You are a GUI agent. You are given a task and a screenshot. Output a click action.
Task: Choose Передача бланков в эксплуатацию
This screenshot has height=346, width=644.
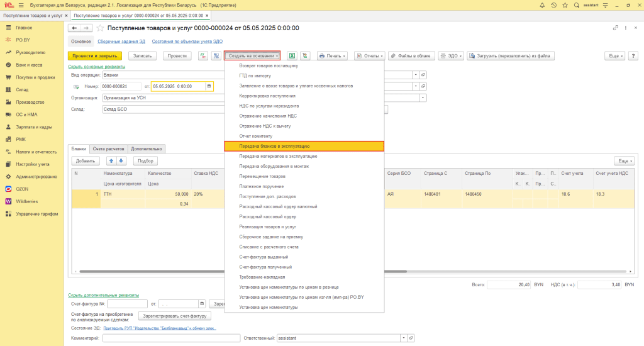pos(304,147)
